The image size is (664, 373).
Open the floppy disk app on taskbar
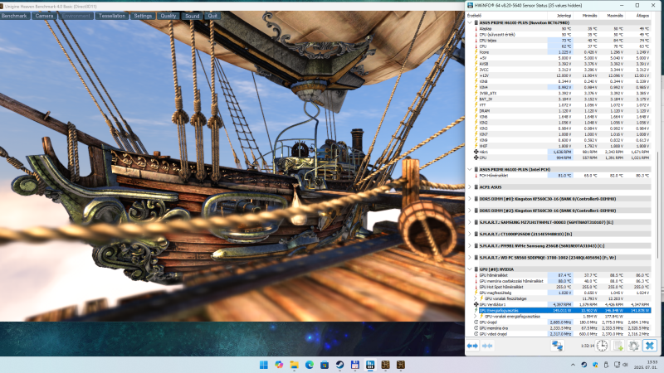(x=355, y=365)
